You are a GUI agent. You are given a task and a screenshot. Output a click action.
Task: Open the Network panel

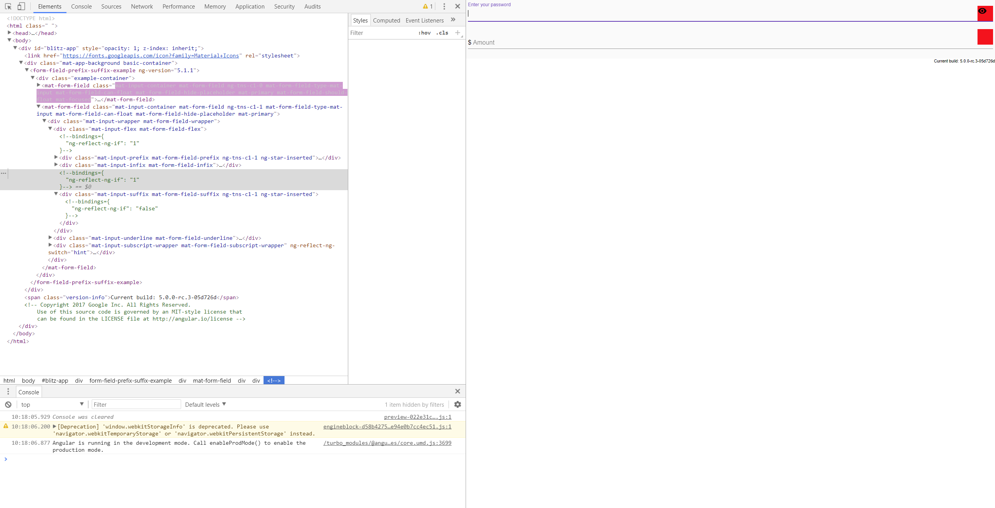point(141,6)
